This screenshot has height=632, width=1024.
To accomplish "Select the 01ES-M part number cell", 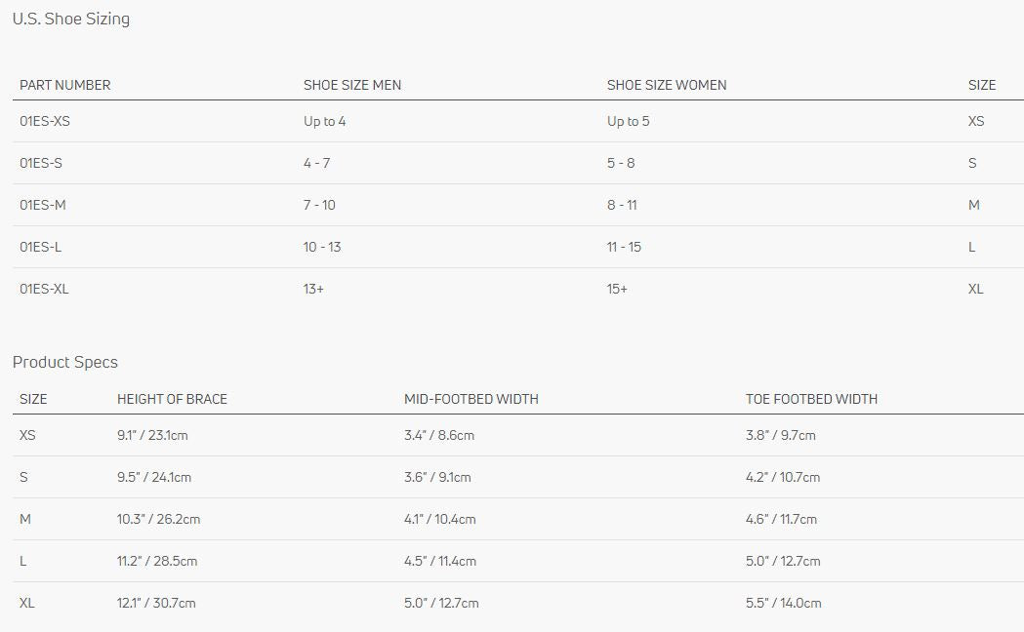I will pos(43,205).
